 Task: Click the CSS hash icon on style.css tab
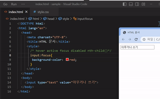click(x=35, y=12)
